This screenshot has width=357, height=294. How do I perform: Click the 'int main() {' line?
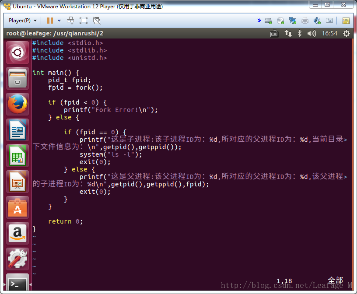point(56,73)
